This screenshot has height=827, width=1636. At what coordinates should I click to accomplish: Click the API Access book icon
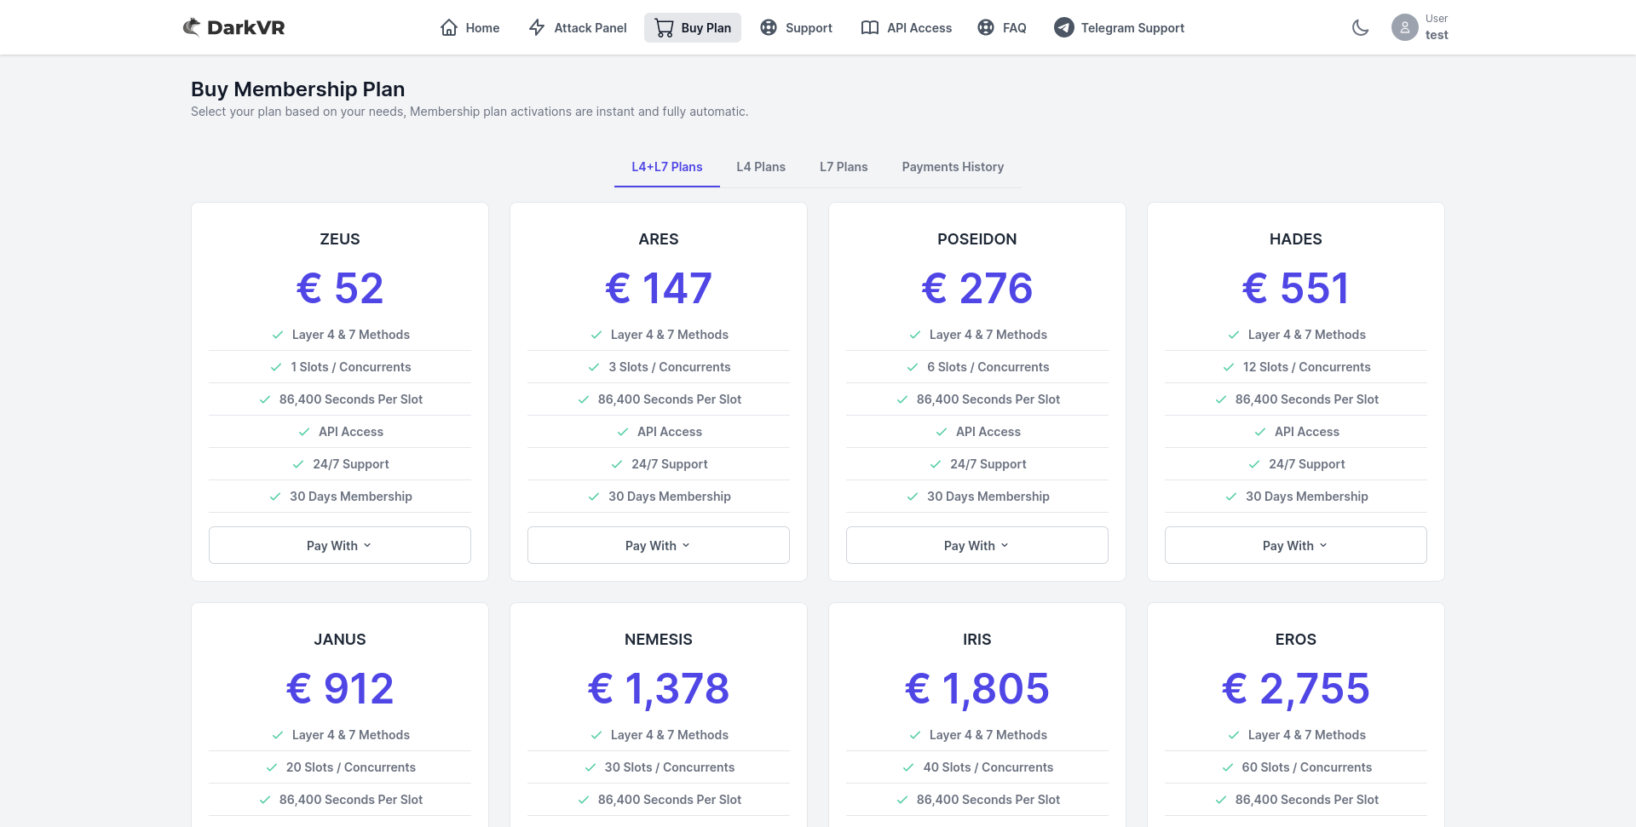pos(870,27)
